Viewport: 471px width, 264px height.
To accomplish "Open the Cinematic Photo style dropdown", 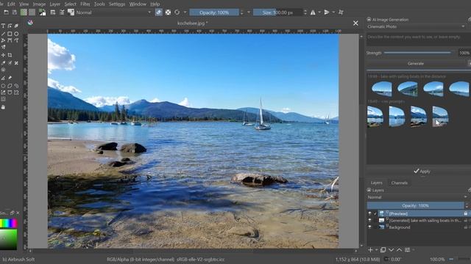I will tap(416, 26).
